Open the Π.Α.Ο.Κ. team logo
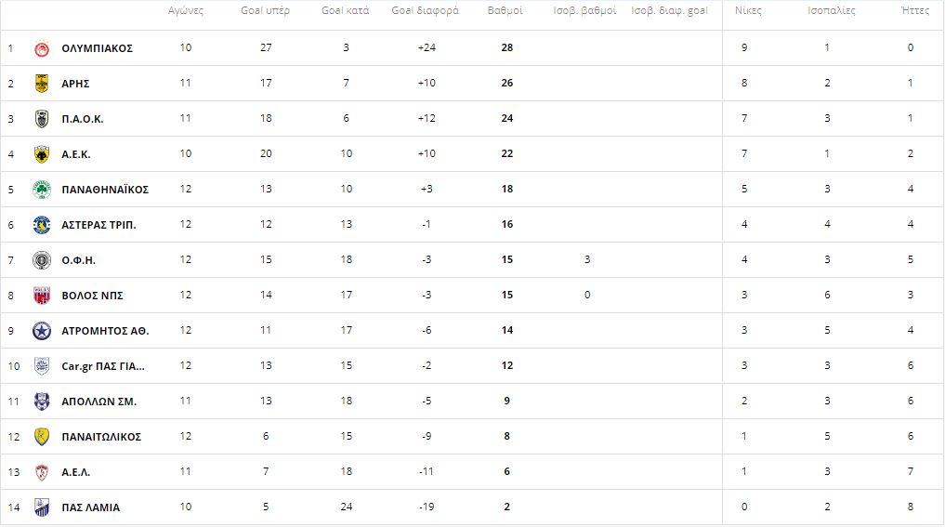This screenshot has width=945, height=527. (x=42, y=119)
